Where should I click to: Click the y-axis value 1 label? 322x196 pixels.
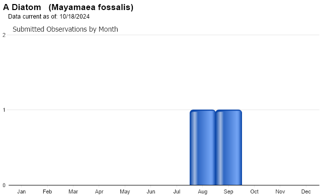coord(4,110)
